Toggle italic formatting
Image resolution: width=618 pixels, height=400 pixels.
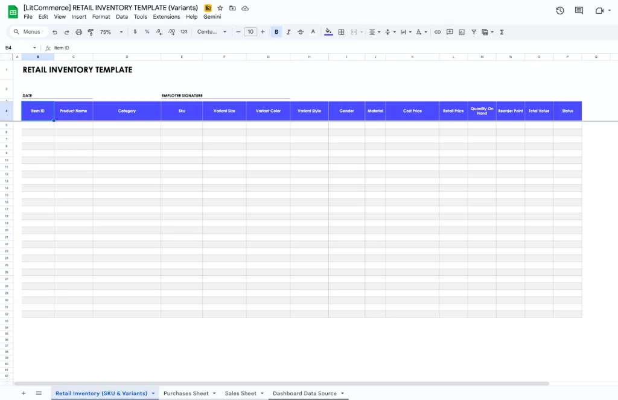coord(288,31)
